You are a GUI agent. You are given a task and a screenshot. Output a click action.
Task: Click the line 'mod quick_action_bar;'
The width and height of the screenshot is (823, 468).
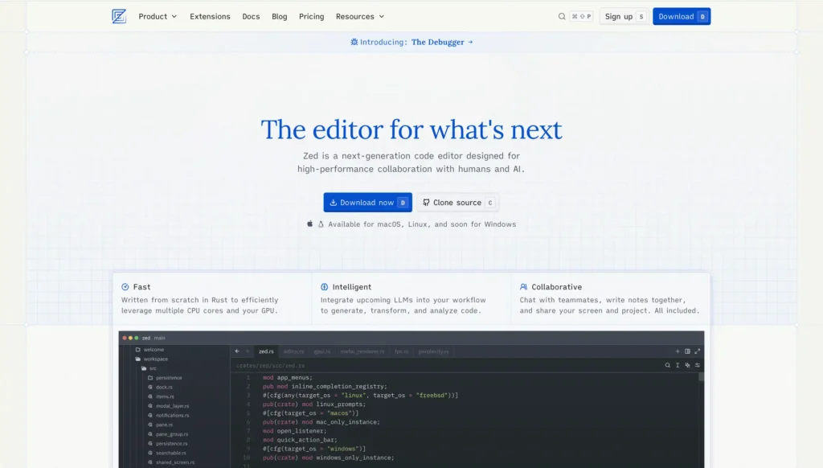click(x=300, y=440)
